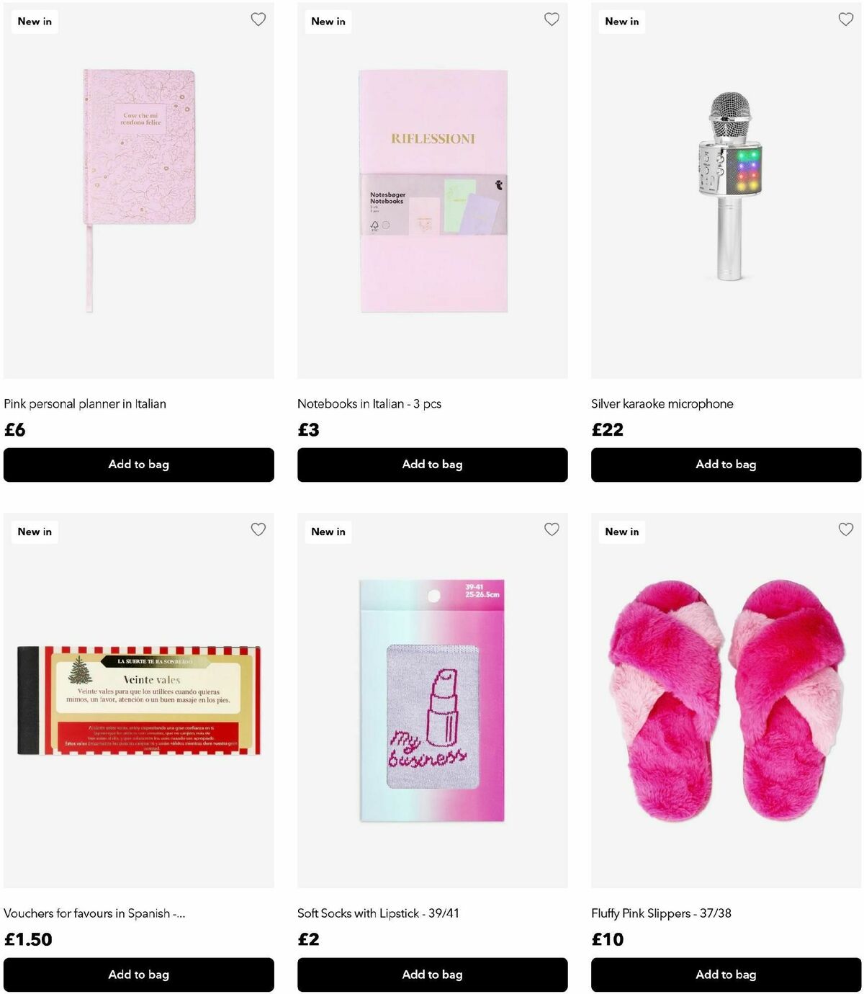View the pink planner product image

pos(139,191)
